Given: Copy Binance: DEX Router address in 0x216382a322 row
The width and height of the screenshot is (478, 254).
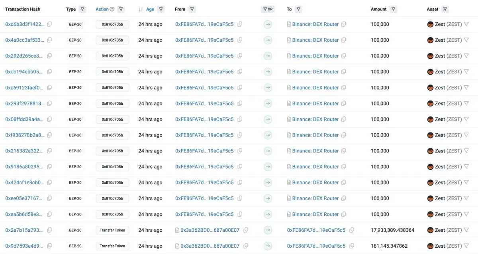Looking at the screenshot, I should pyautogui.click(x=344, y=151).
